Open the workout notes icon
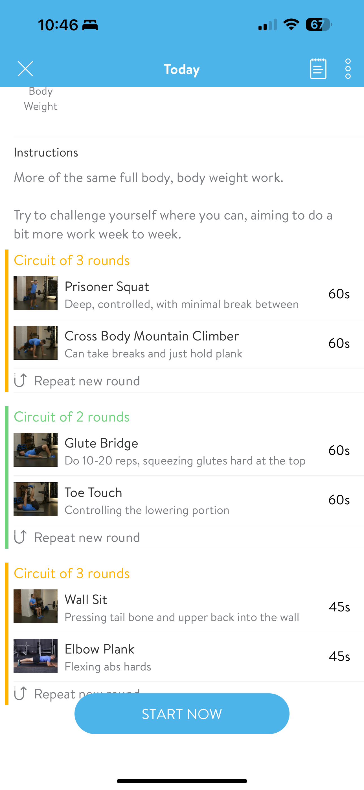This screenshot has width=364, height=790. pos(318,69)
